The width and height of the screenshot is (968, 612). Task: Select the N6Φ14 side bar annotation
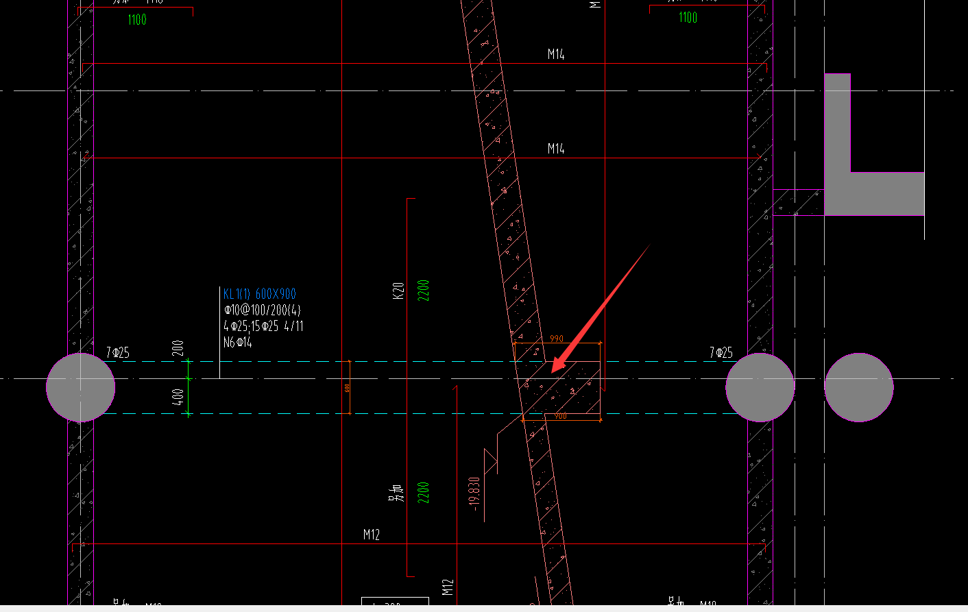click(238, 342)
